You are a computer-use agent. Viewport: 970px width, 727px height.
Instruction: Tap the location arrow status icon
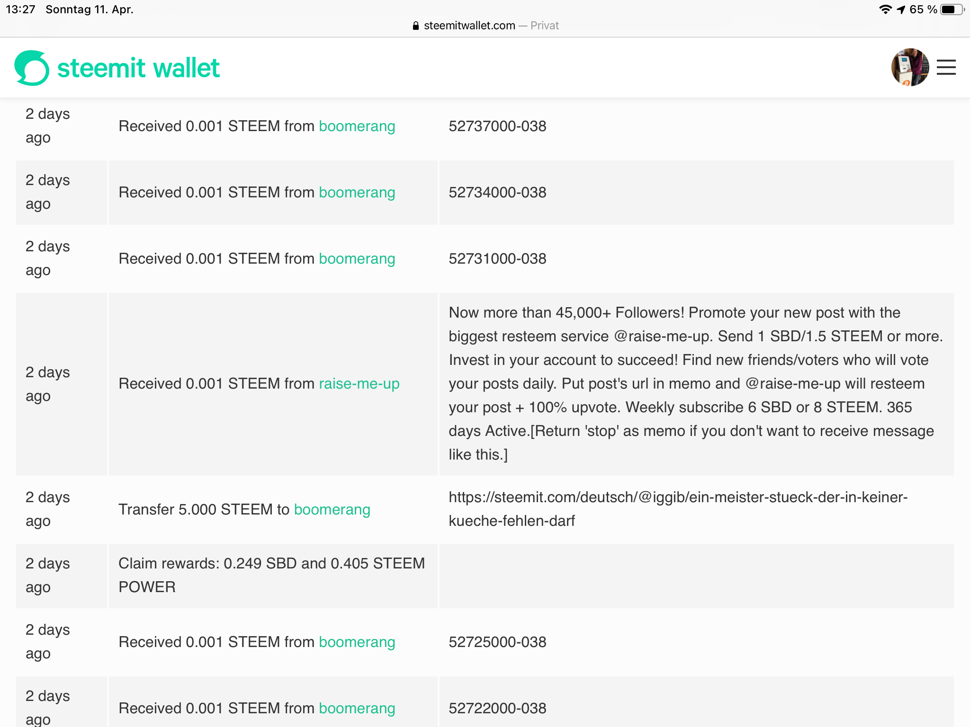pyautogui.click(x=901, y=9)
